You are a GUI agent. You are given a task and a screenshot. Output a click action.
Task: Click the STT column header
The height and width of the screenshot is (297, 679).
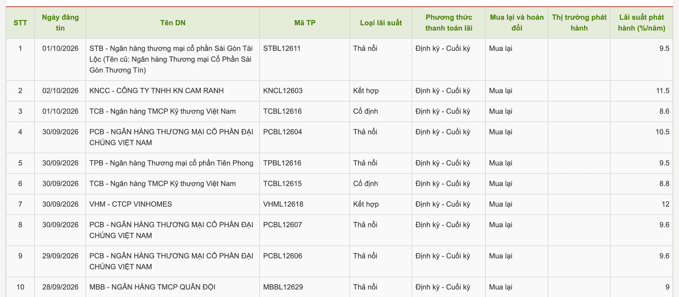[20, 23]
